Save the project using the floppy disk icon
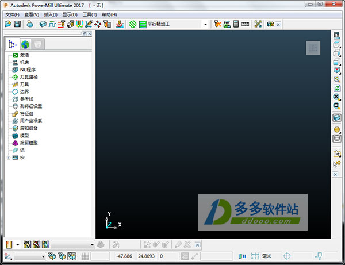 (x=17, y=24)
